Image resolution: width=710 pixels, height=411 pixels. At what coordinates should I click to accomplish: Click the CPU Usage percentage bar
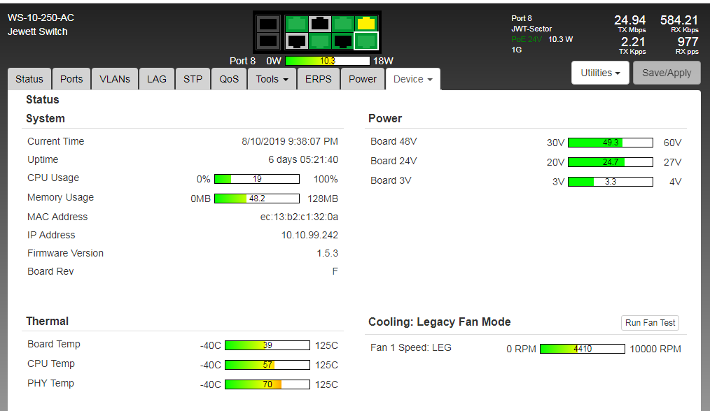[x=256, y=179]
